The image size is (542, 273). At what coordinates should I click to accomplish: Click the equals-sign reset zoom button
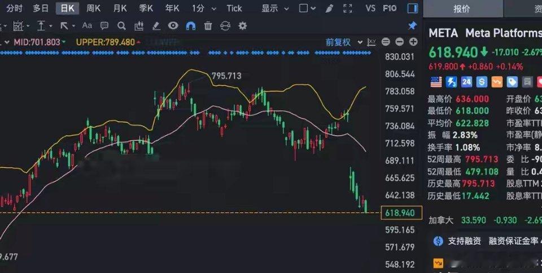pyautogui.click(x=386, y=42)
